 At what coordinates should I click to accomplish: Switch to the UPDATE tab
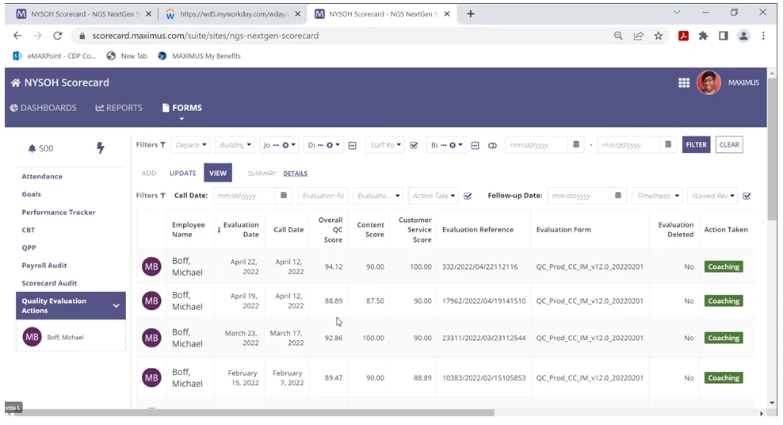[x=183, y=174]
